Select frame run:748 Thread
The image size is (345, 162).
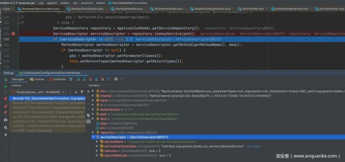[47, 131]
